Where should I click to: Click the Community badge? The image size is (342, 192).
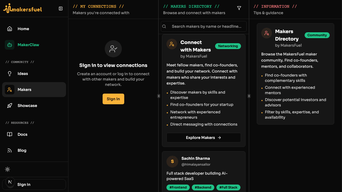pos(317,35)
